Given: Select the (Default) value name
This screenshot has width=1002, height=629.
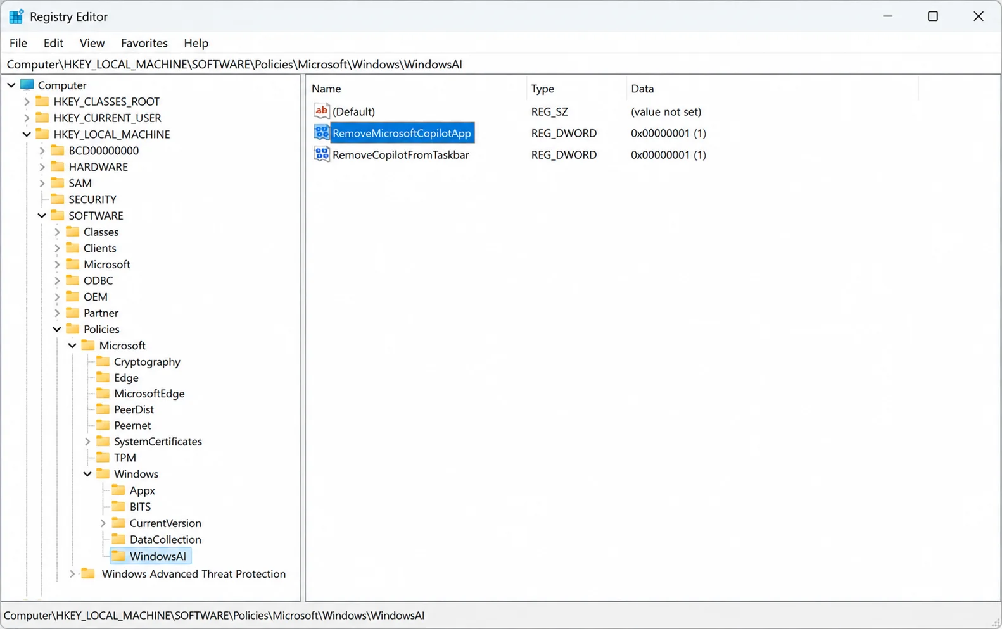Looking at the screenshot, I should [x=353, y=111].
